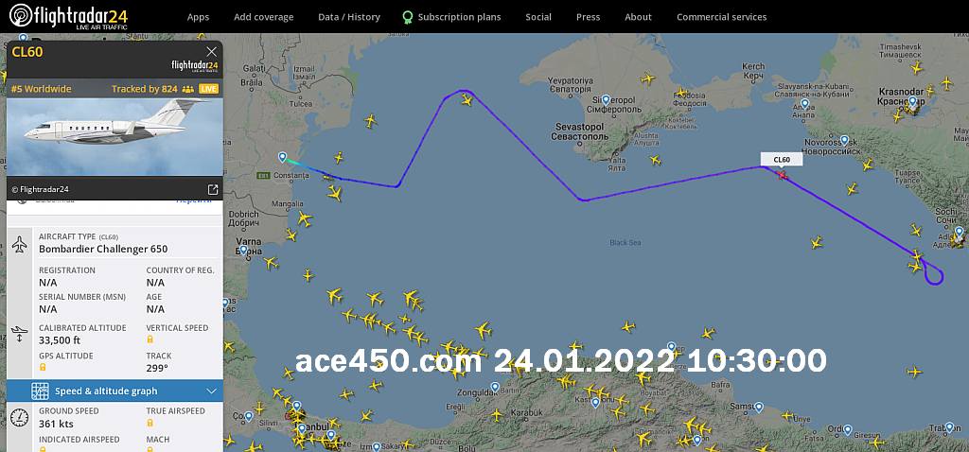
Task: Open the Data / History menu
Action: 349,17
